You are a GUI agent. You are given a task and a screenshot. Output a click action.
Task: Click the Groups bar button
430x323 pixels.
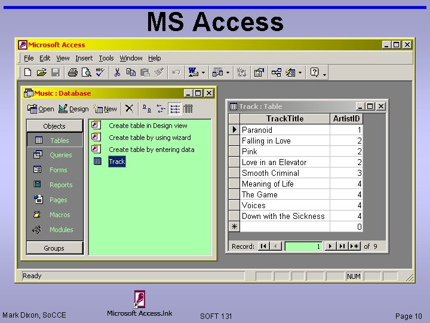tap(54, 248)
